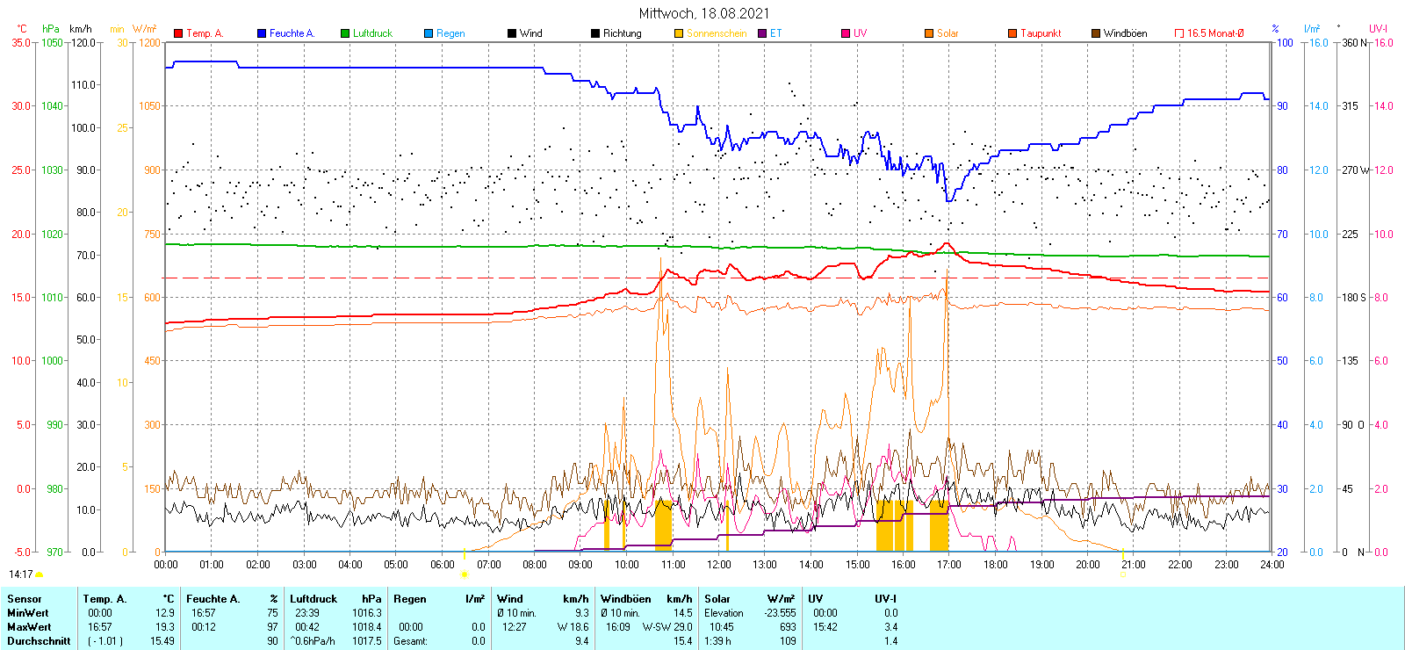Click the 'UV' table column header
This screenshot has width=1405, height=650.
(x=815, y=599)
